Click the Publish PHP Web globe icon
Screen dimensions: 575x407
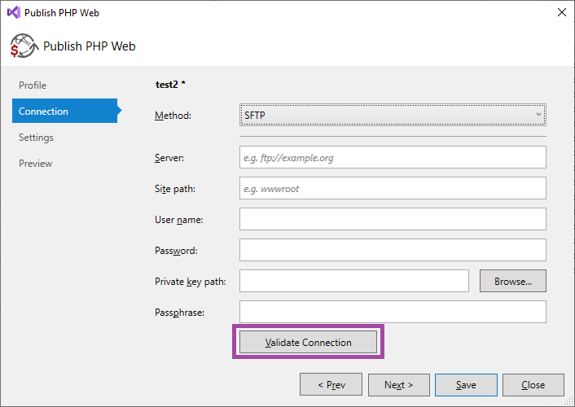click(x=24, y=46)
